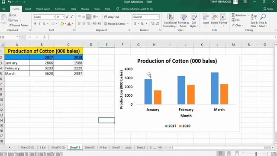Click the Paste clipboard icon
Viewport: 277px width, 156px height.
coord(3,18)
